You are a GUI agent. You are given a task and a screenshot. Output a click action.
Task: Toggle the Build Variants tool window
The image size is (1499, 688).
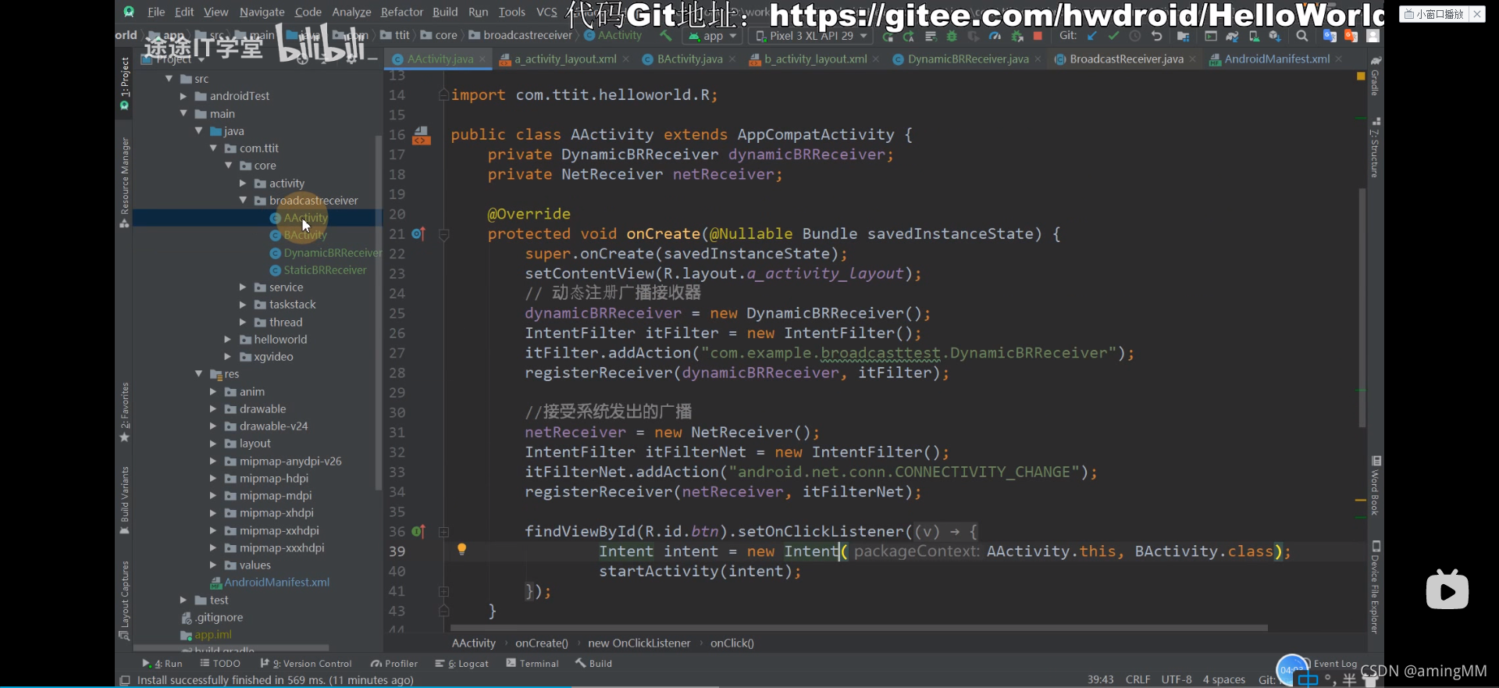pyautogui.click(x=124, y=501)
